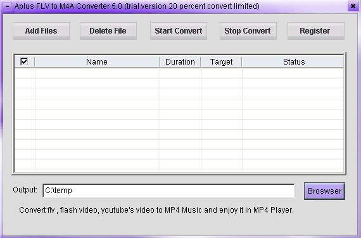Halt conversion using Stop Convert
Image resolution: width=361 pixels, height=238 pixels.
point(248,31)
